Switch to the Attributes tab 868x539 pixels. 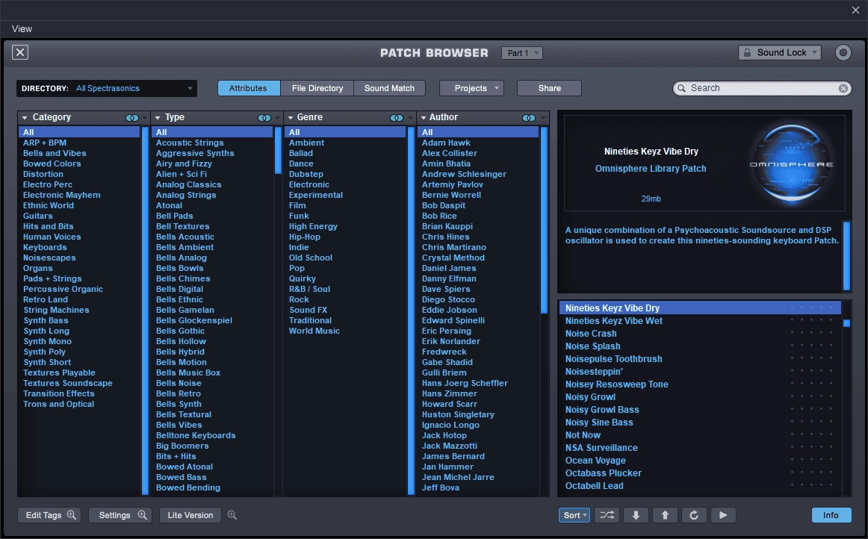(x=248, y=89)
